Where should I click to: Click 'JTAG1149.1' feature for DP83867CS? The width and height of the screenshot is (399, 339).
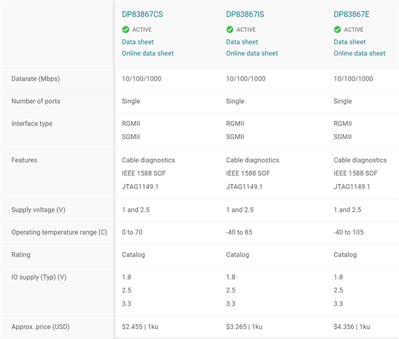(x=140, y=186)
